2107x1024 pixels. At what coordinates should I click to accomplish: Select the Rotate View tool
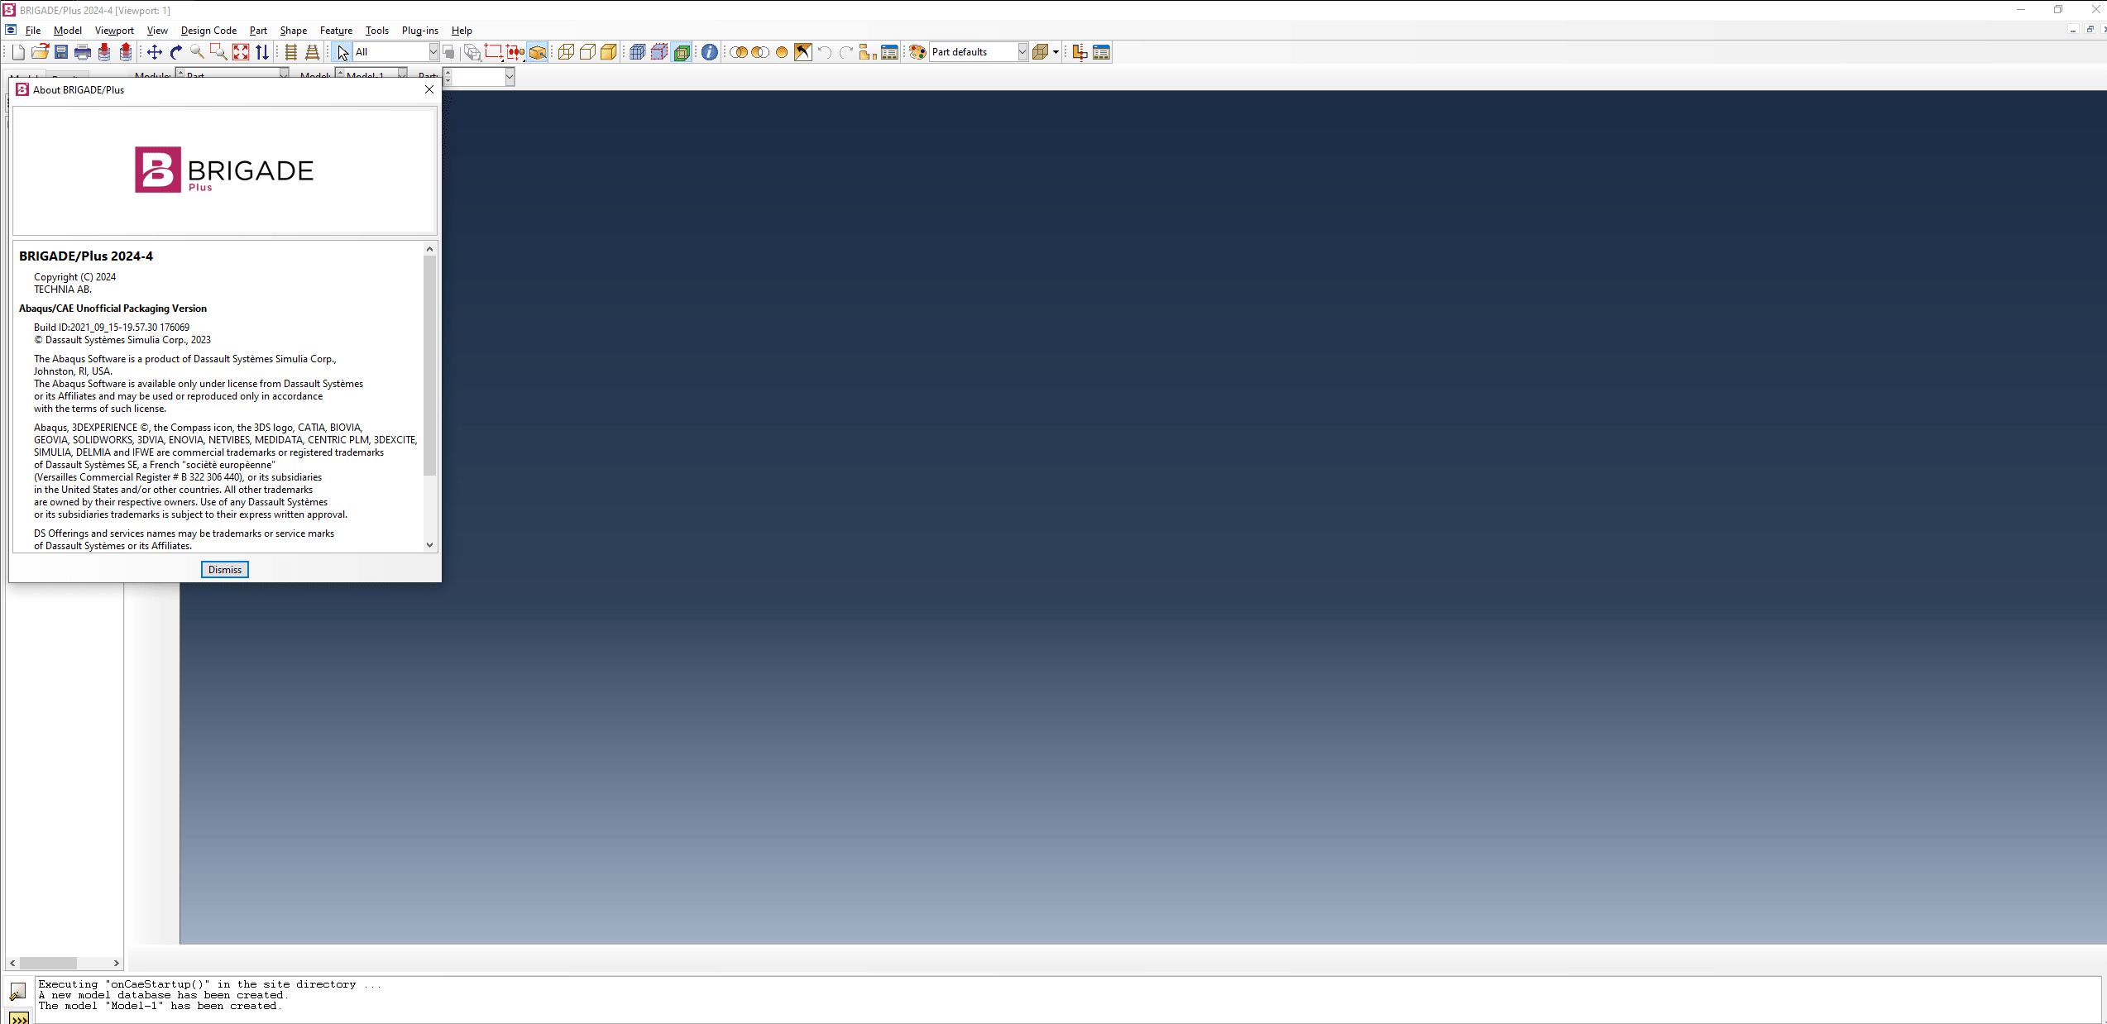point(176,52)
